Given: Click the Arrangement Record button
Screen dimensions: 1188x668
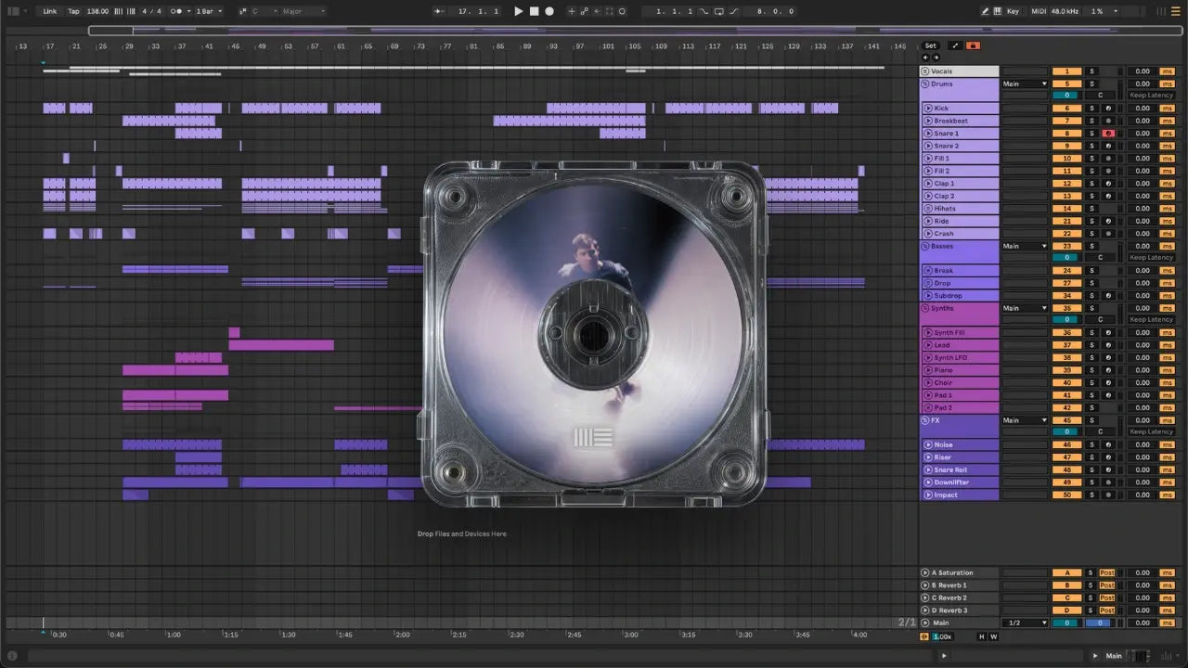Looking at the screenshot, I should coord(549,11).
